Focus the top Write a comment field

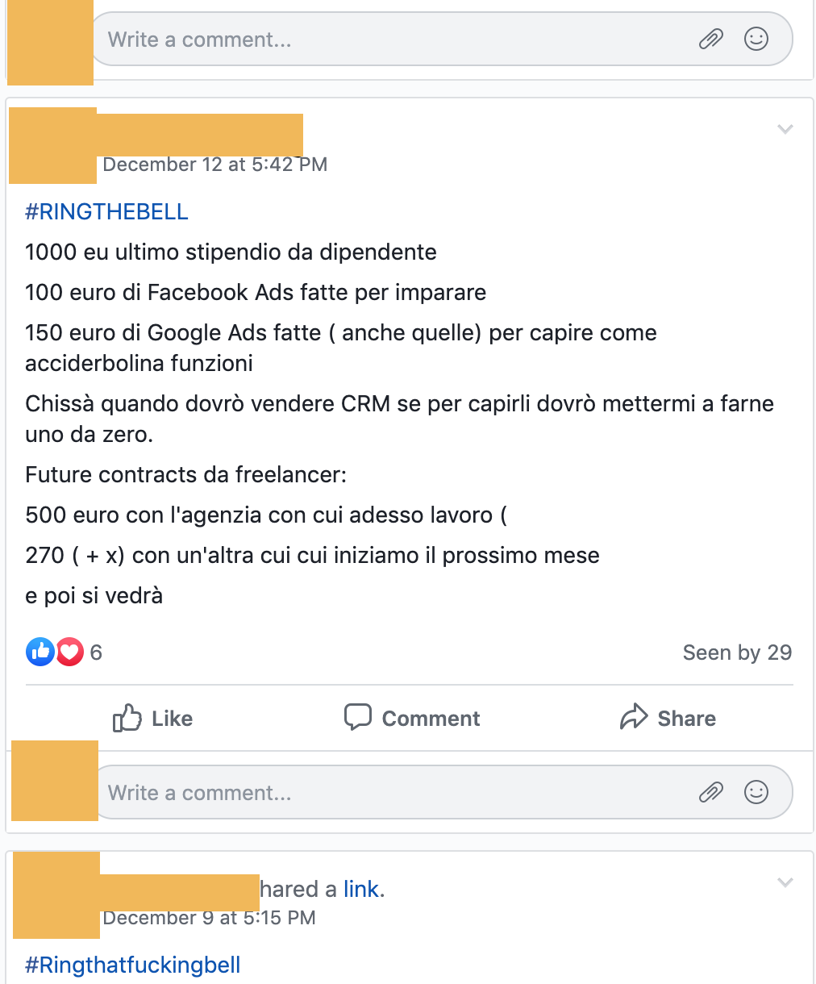(440, 39)
